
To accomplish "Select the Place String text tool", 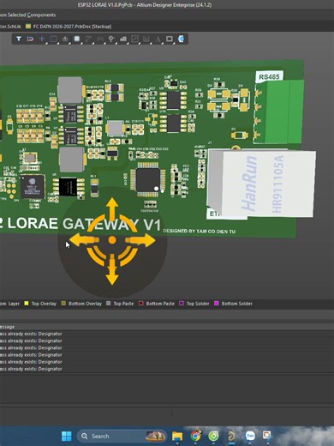I will [158, 39].
